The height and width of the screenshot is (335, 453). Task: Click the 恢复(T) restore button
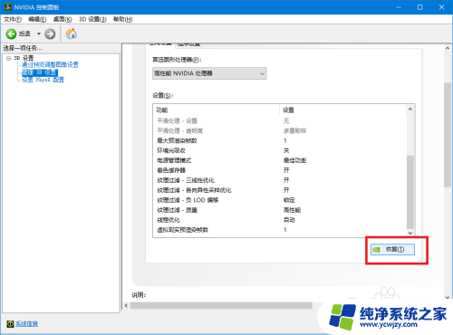(392, 249)
